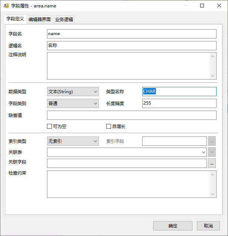The image size is (228, 236).
Task: Cancel with the 取消 button
Action: [x=208, y=226]
